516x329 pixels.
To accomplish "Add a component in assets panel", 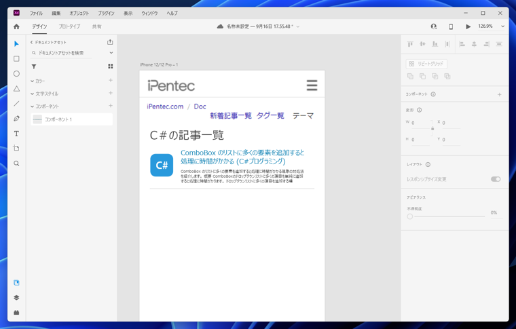I will pyautogui.click(x=111, y=106).
